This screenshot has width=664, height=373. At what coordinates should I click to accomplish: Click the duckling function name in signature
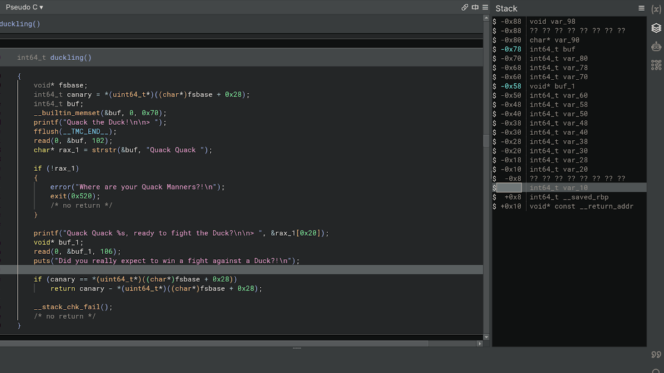coord(67,58)
